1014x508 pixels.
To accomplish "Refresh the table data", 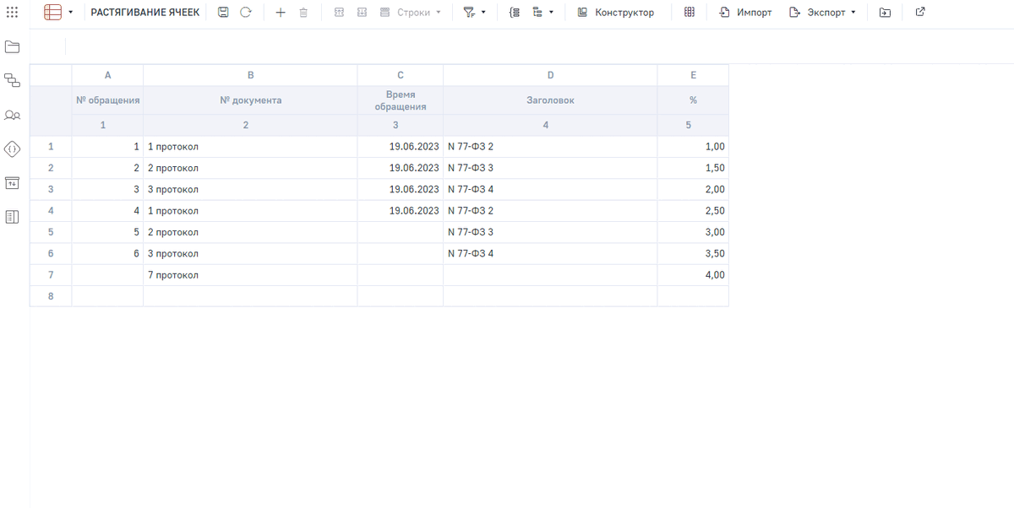I will (x=246, y=13).
